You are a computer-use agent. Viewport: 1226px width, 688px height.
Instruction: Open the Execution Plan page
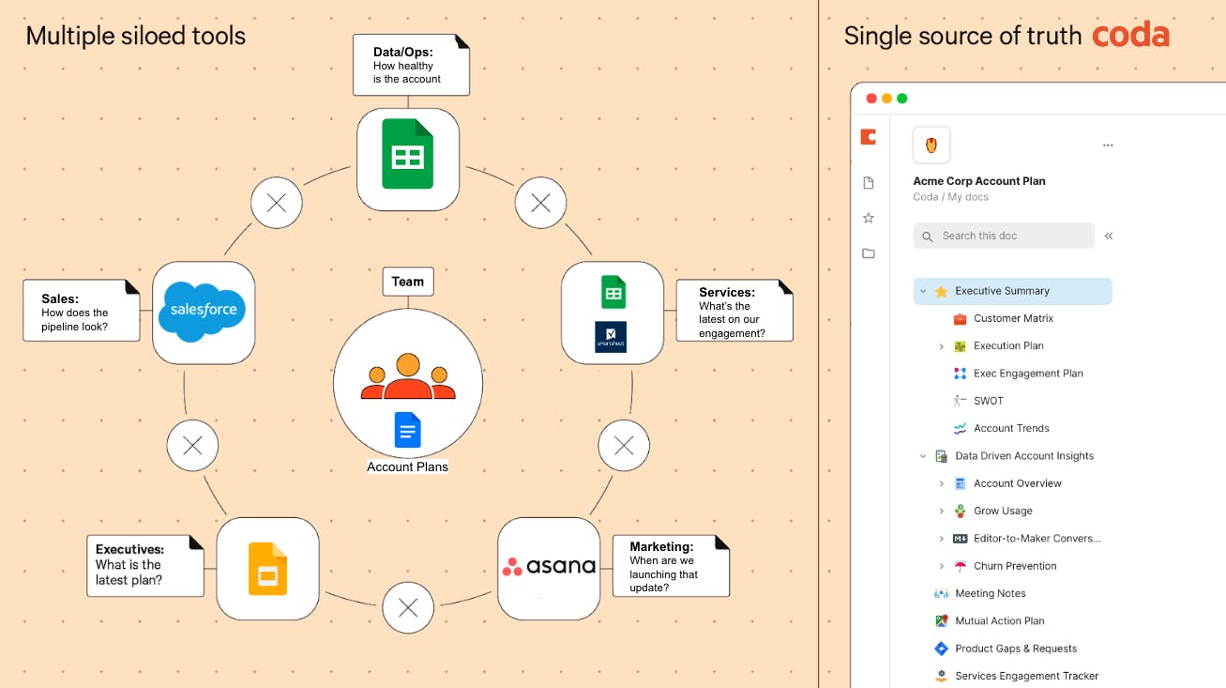point(1008,345)
